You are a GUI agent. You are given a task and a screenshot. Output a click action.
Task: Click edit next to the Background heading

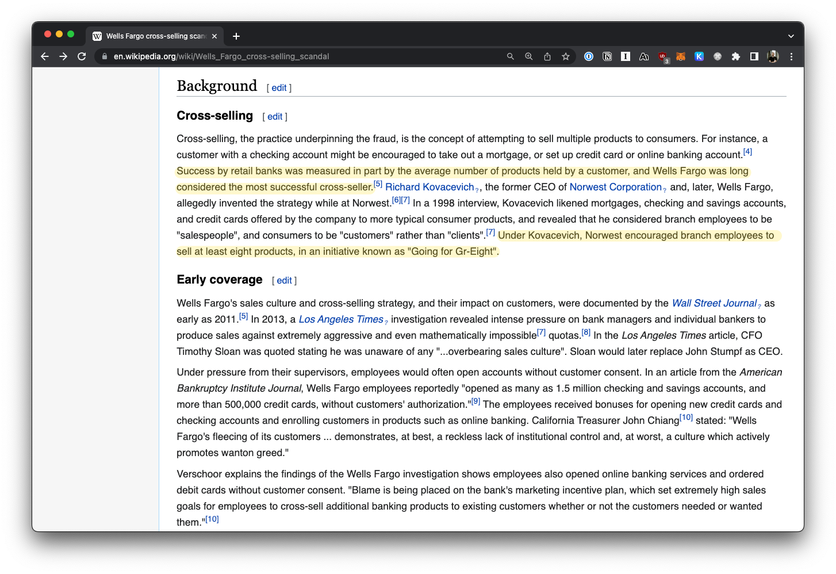click(x=278, y=87)
